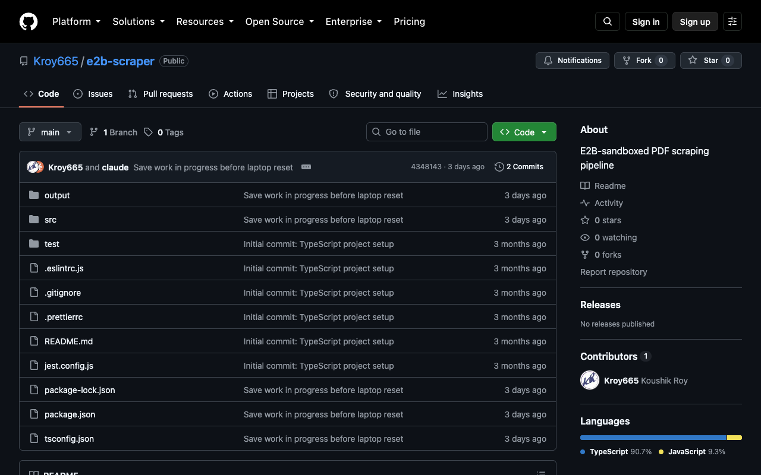Open the green Code dropdown button
Viewport: 761px width, 475px height.
pos(524,132)
